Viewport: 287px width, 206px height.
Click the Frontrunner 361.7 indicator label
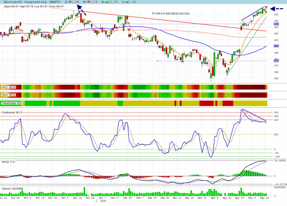pos(12,112)
